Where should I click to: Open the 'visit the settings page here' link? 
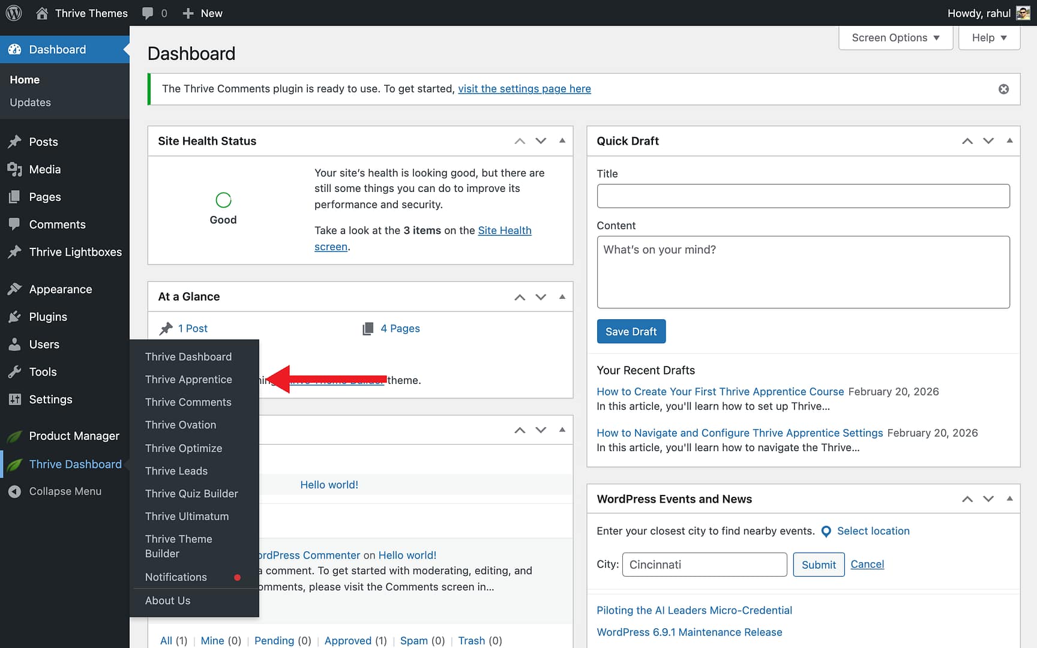(x=524, y=89)
